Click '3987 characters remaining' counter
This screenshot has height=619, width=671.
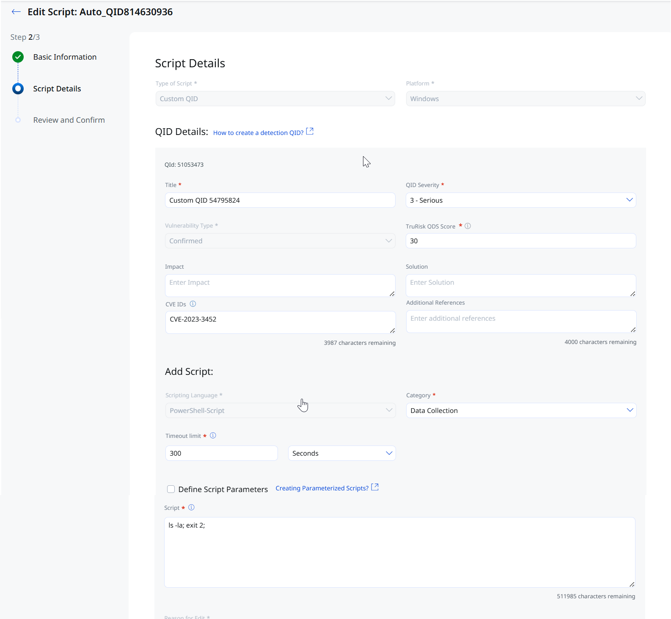point(360,343)
